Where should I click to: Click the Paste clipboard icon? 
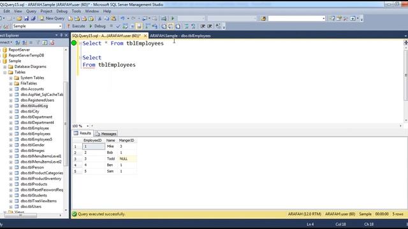pos(113,18)
